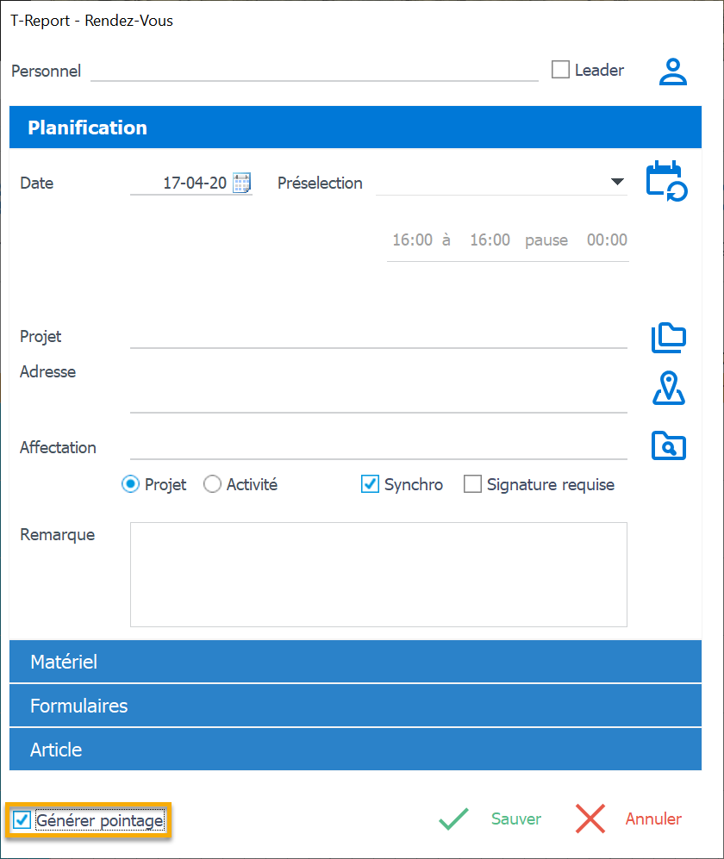
Task: Collapse the Planification section header
Action: click(355, 128)
